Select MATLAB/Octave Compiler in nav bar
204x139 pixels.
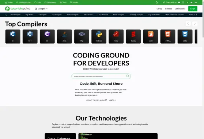[175, 15]
